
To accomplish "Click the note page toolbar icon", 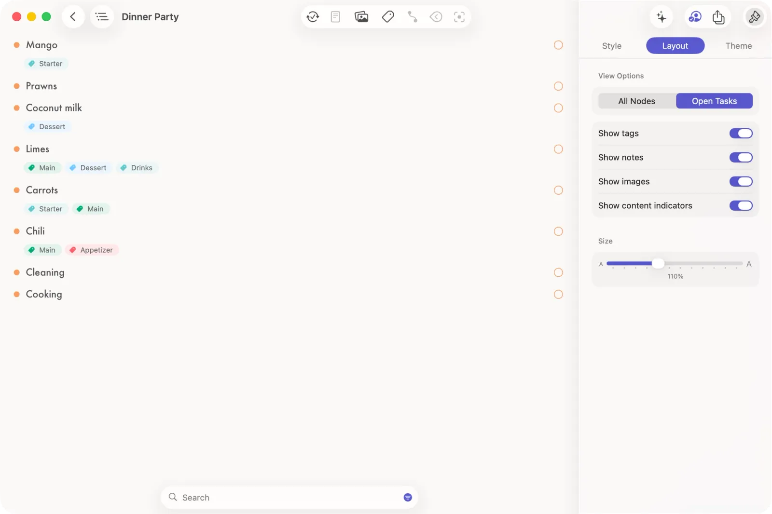I will (335, 17).
